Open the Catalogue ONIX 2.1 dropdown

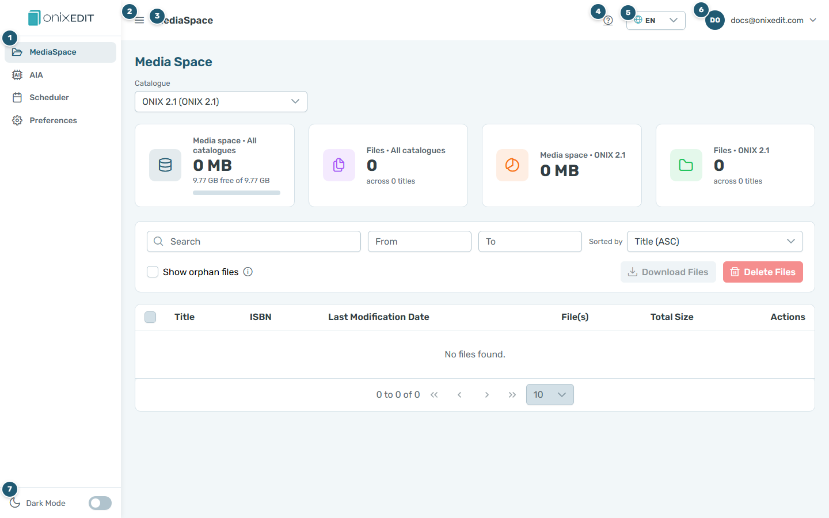pos(221,102)
